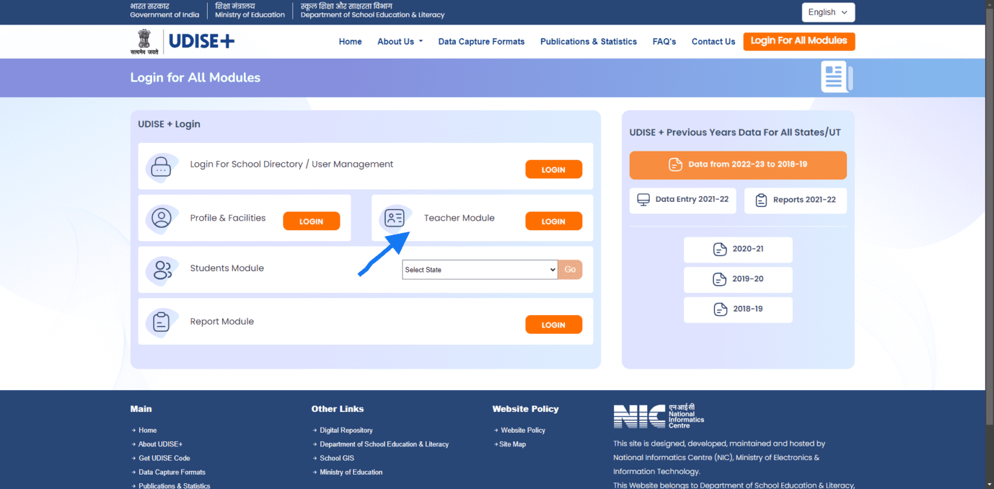The width and height of the screenshot is (994, 489).
Task: Click Login For All Modules button
Action: click(x=799, y=41)
